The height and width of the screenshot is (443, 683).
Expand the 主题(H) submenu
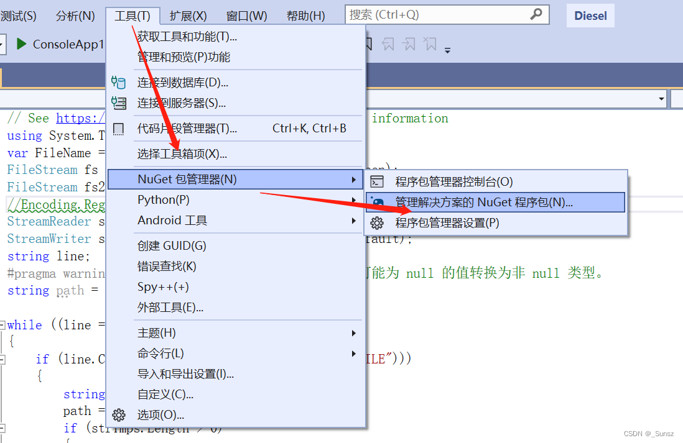click(x=353, y=333)
